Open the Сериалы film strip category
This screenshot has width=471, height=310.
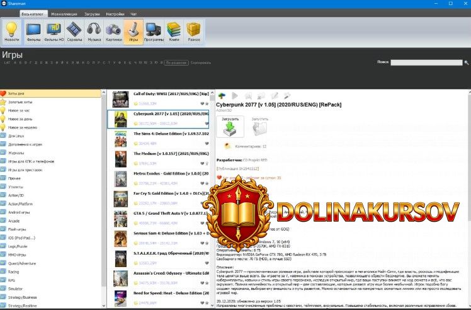[74, 32]
